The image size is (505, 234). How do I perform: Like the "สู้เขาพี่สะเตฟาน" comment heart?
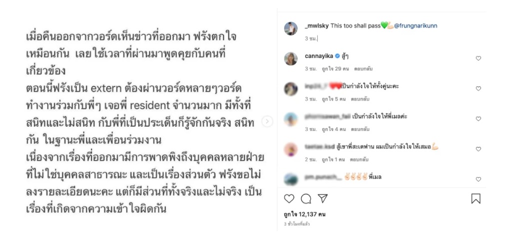pyautogui.click(x=478, y=149)
